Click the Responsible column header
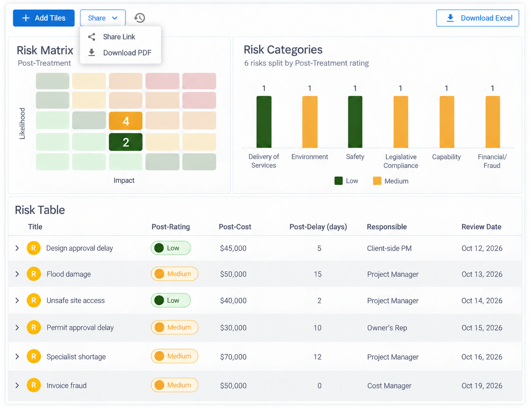Image resolution: width=530 pixels, height=410 pixels. tap(387, 227)
